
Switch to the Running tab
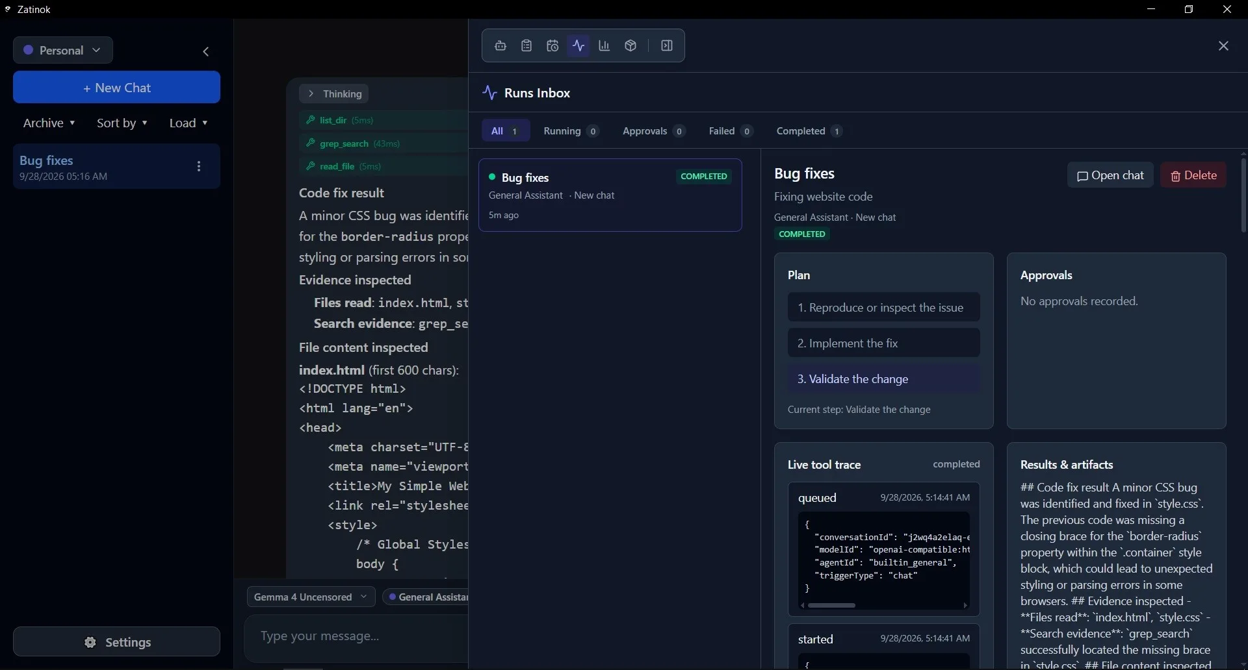570,130
